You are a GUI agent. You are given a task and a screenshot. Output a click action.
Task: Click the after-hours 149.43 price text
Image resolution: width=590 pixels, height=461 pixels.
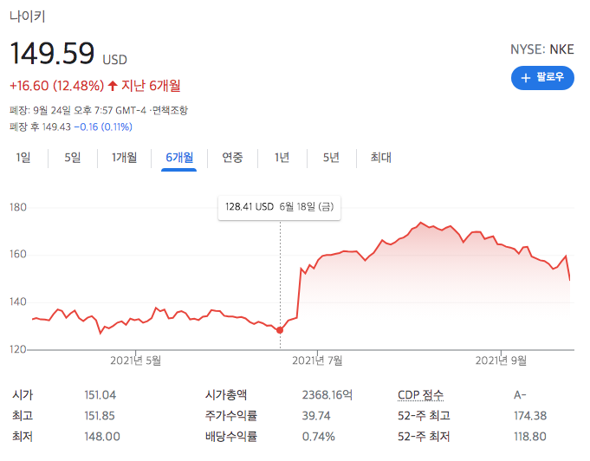tap(56, 127)
